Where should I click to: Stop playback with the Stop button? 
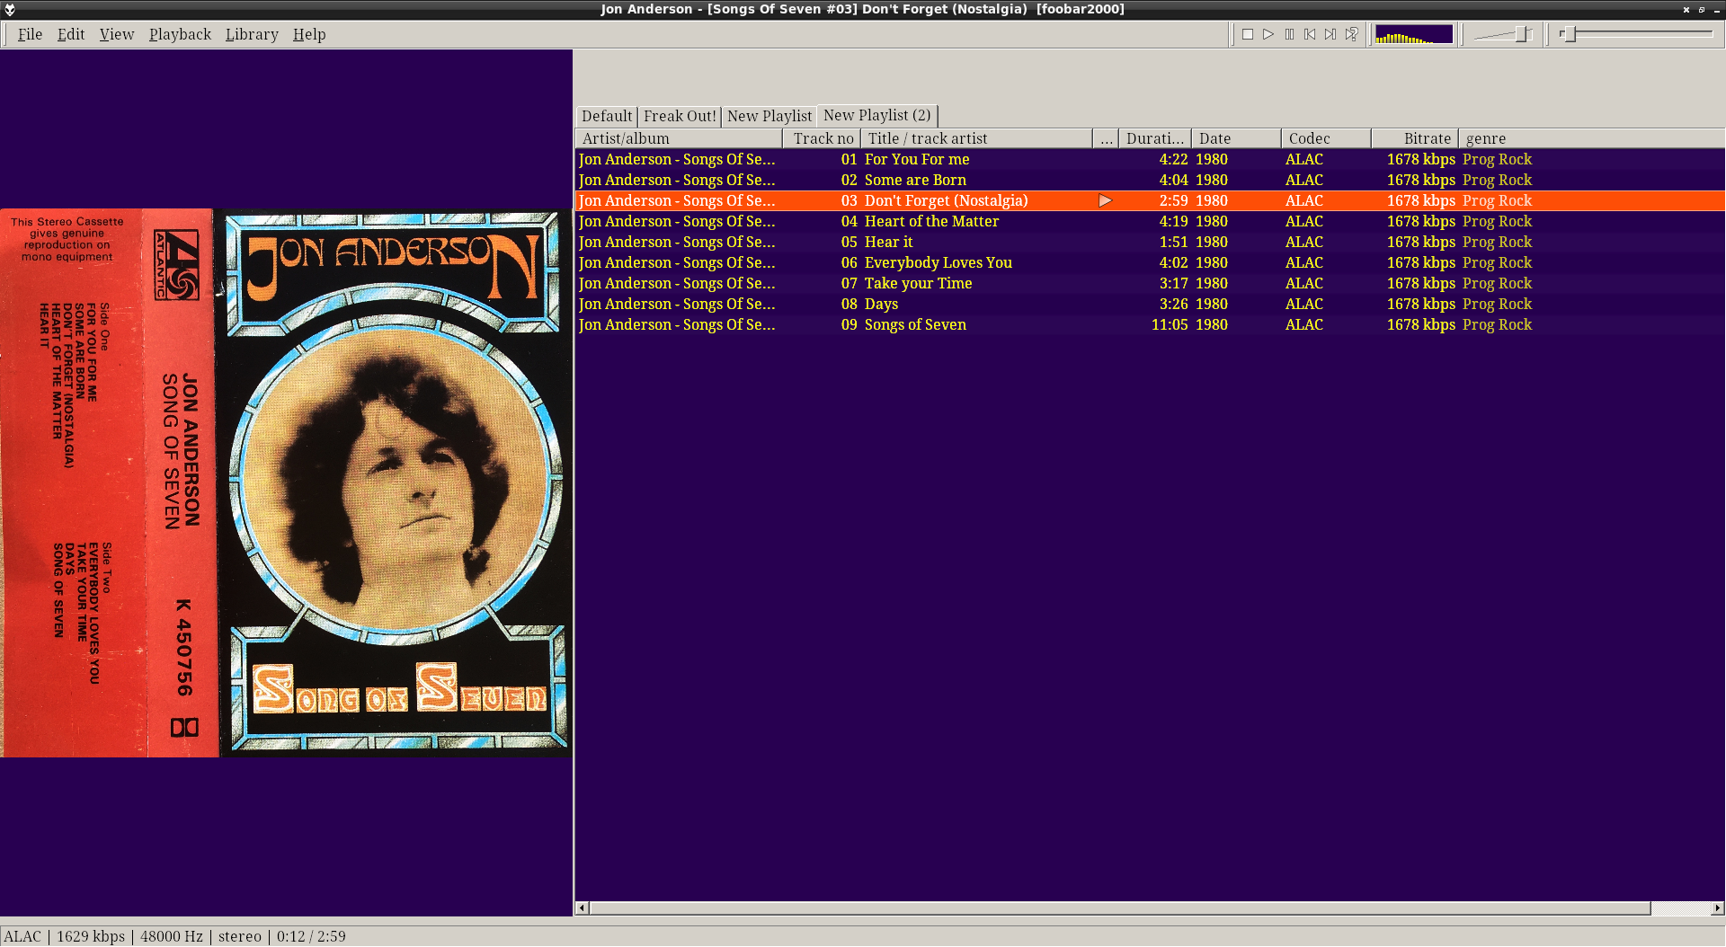pyautogui.click(x=1248, y=34)
